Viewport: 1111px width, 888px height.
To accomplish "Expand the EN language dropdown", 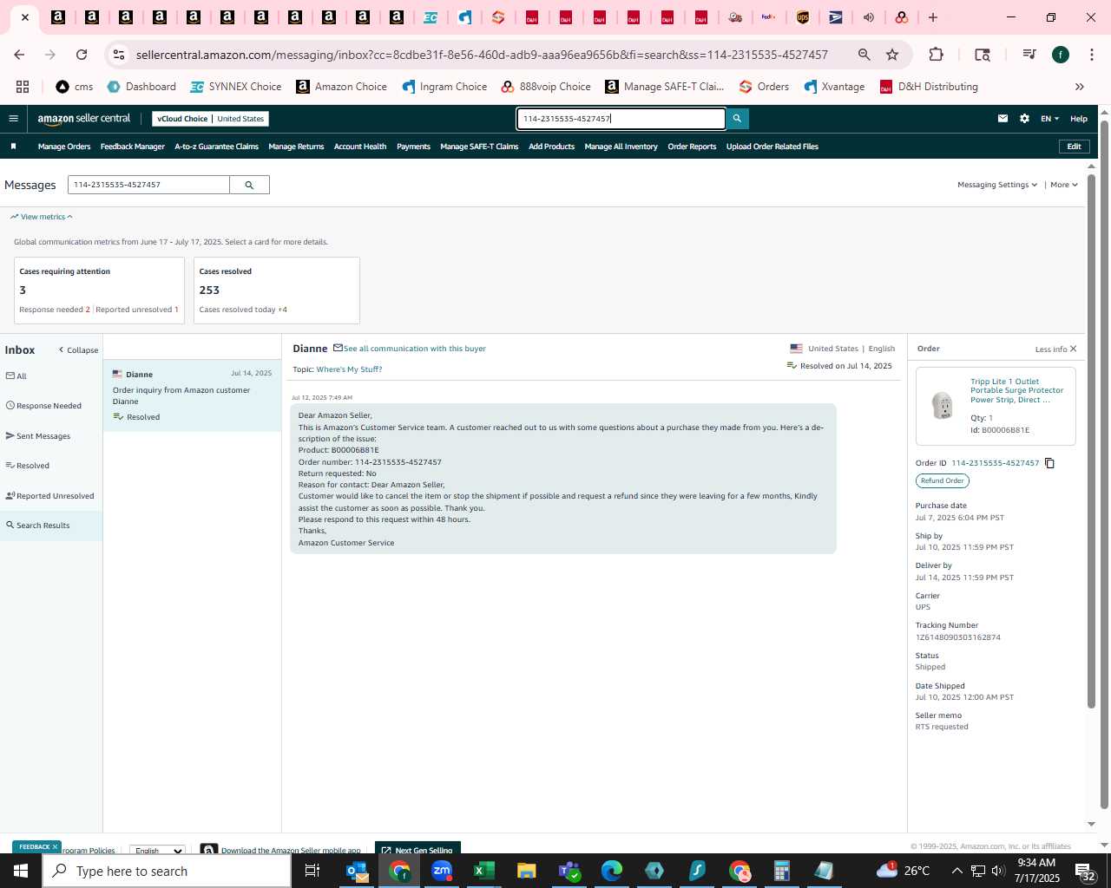I will point(1050,119).
